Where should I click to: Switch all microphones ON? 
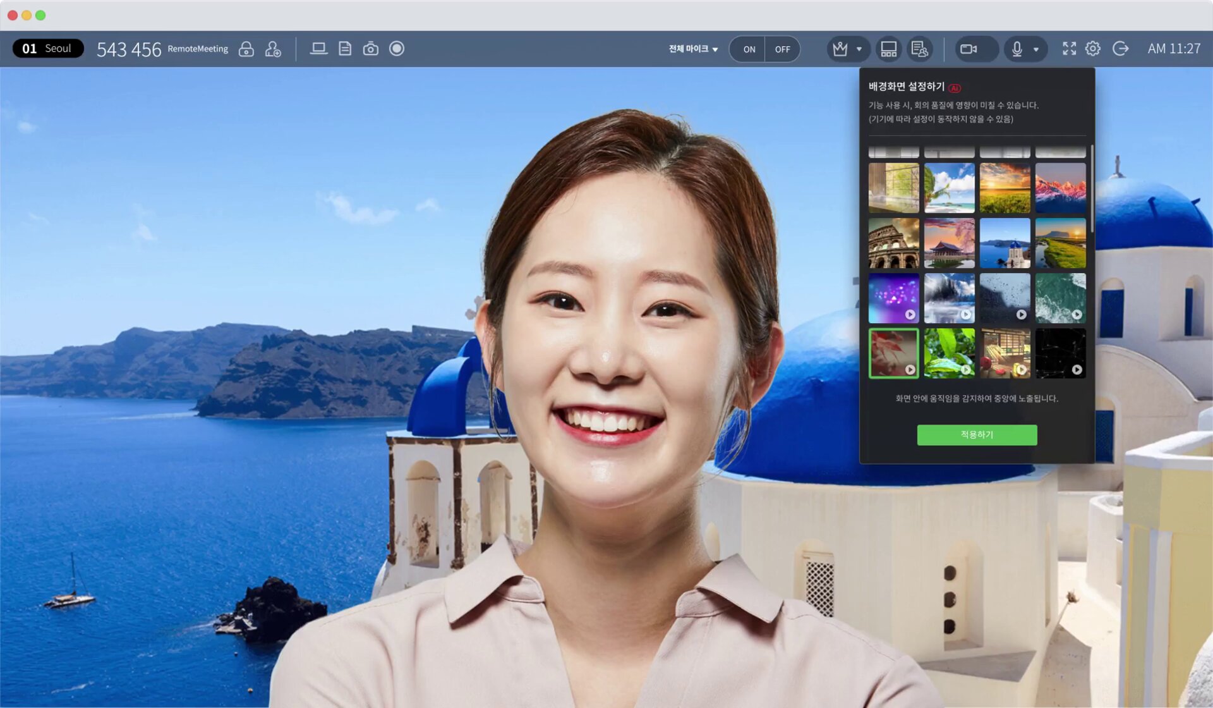(748, 49)
